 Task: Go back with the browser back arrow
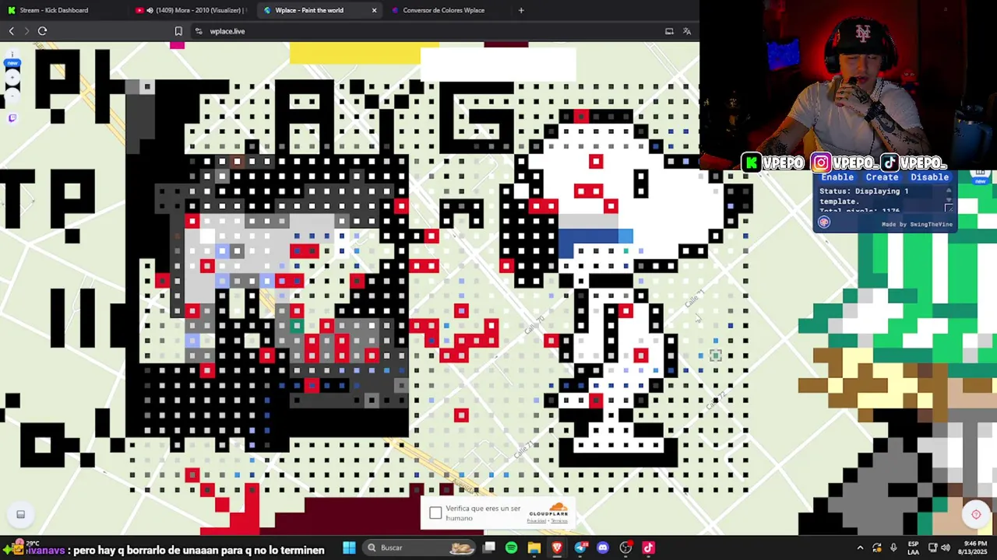coord(11,31)
